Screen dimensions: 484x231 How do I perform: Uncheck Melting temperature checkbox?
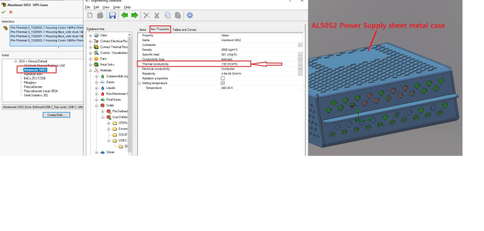223,83
